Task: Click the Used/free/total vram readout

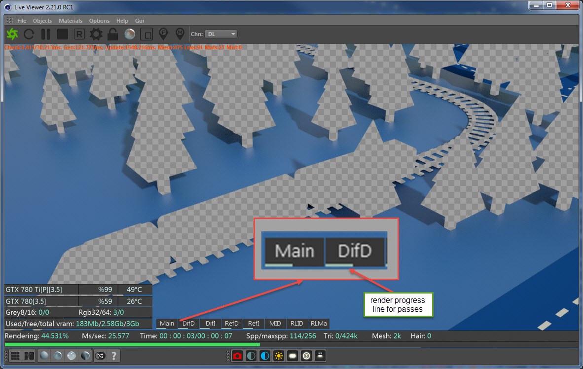Action: (x=73, y=324)
